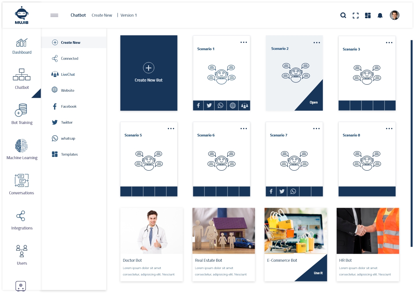Image resolution: width=415 pixels, height=294 pixels.
Task: Open Users section in sidebar
Action: click(22, 255)
